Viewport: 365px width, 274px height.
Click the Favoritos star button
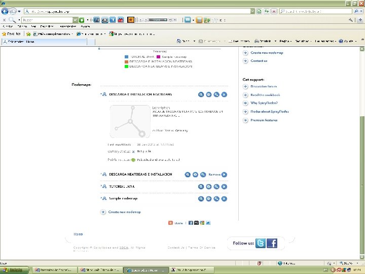tap(11, 34)
